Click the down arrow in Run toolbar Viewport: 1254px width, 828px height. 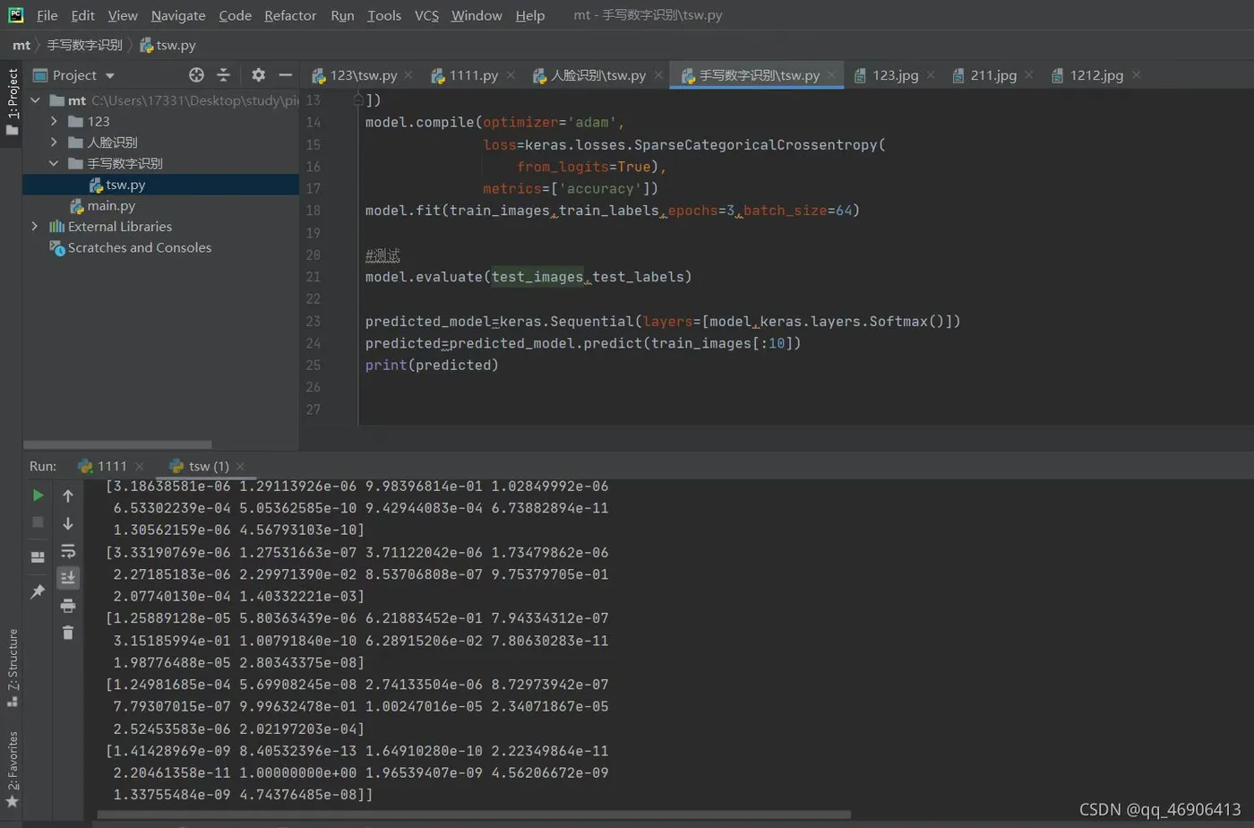(68, 523)
